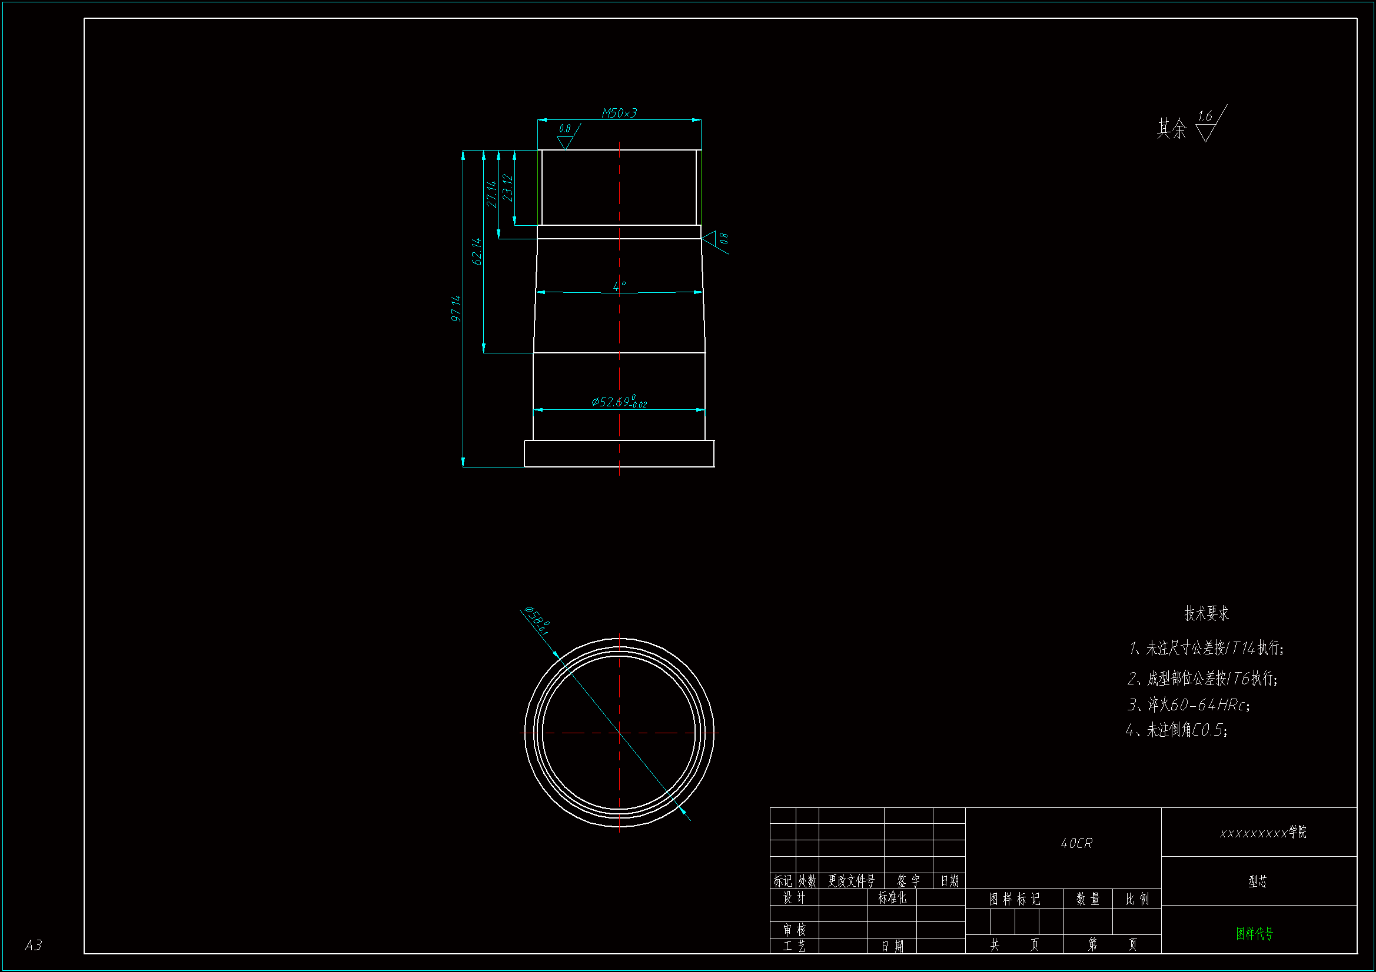Click note 4 未注倒角C0.5 text

click(1177, 730)
